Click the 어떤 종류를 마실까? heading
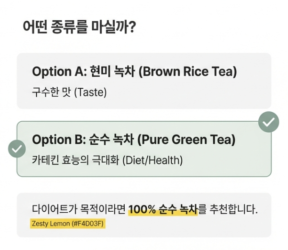The width and height of the screenshot is (288, 250). pos(79,27)
